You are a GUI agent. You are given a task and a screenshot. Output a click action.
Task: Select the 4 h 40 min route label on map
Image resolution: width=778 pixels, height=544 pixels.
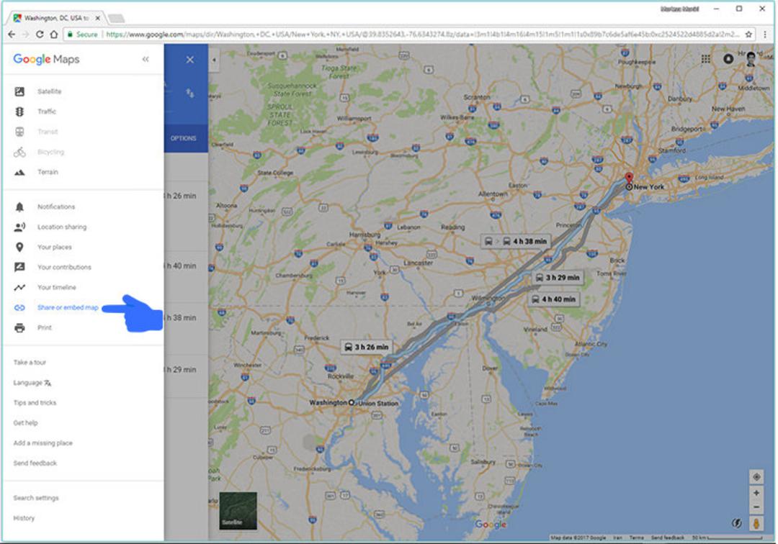(x=553, y=299)
